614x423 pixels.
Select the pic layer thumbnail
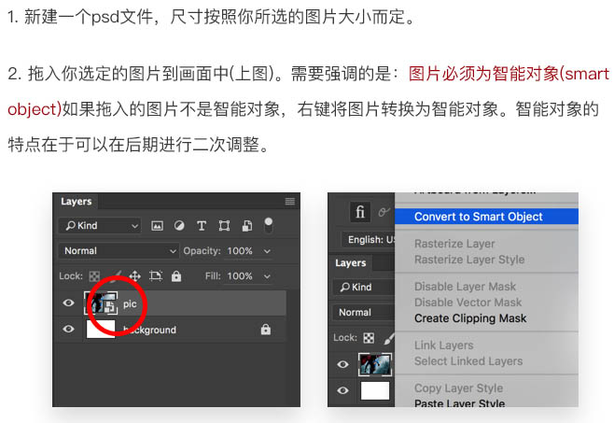click(101, 303)
